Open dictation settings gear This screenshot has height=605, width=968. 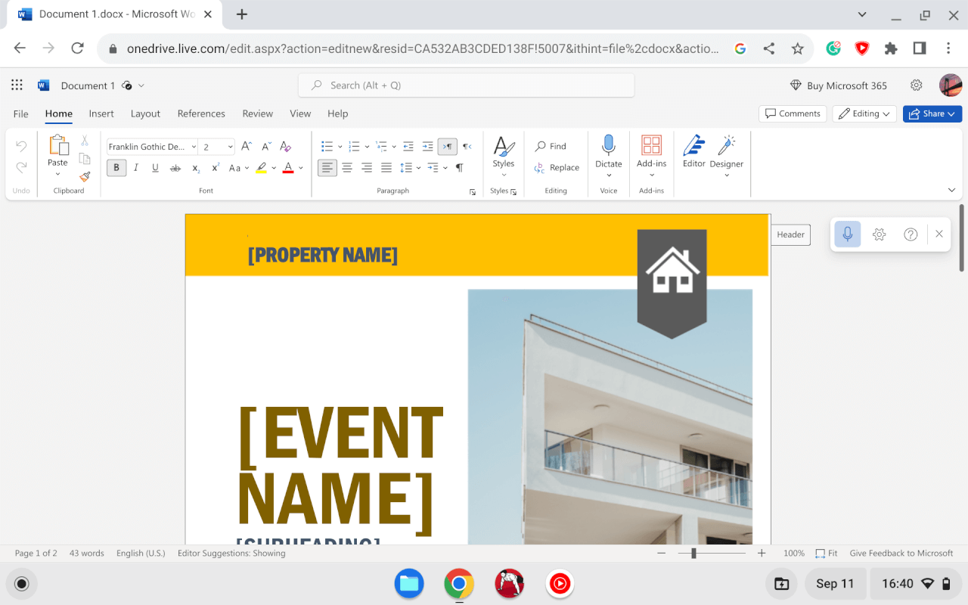879,234
